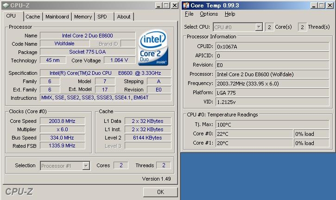Image resolution: width=336 pixels, height=200 pixels.
Task: Click the Core(s) count box in Core Temp
Action: 269,27
